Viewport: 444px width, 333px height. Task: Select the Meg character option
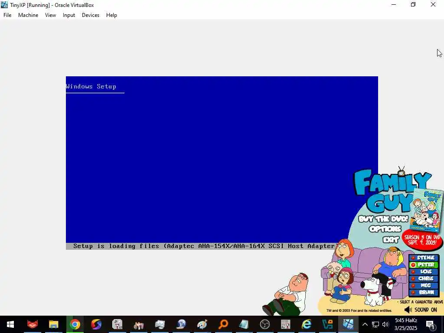[x=424, y=285]
